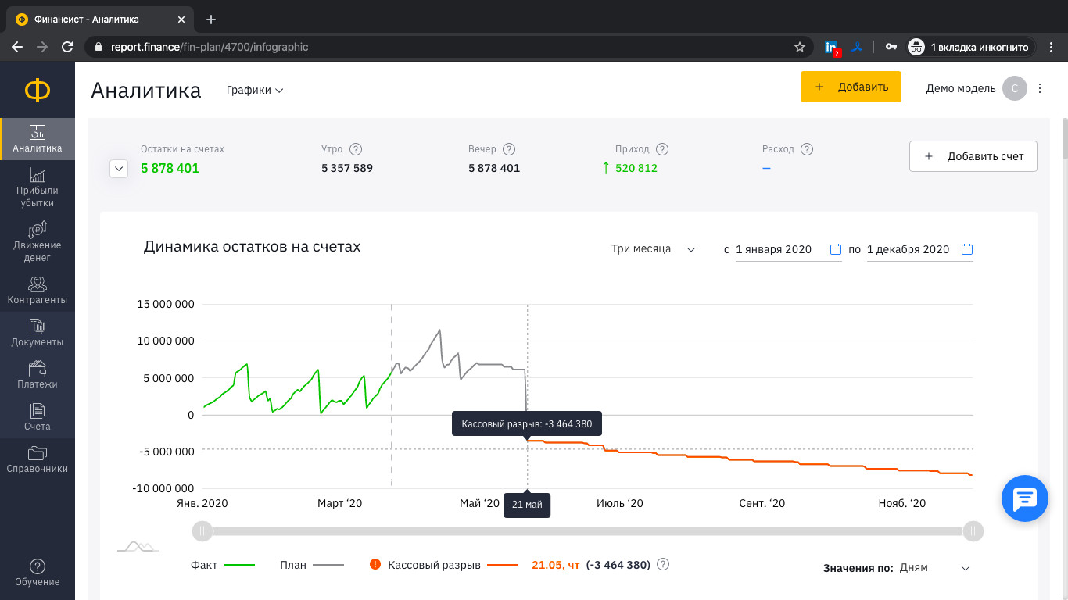Open the blue chat support widget
The height and width of the screenshot is (600, 1068).
[x=1024, y=498]
